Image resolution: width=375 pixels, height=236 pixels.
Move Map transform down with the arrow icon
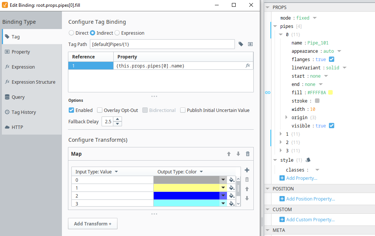[x=238, y=154]
